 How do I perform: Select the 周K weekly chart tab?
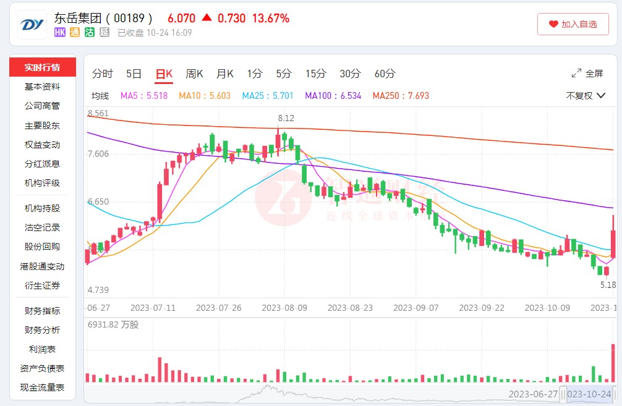tap(194, 74)
